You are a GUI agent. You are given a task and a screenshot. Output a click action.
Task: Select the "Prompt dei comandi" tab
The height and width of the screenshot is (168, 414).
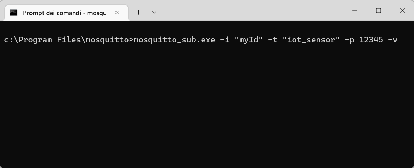[64, 13]
